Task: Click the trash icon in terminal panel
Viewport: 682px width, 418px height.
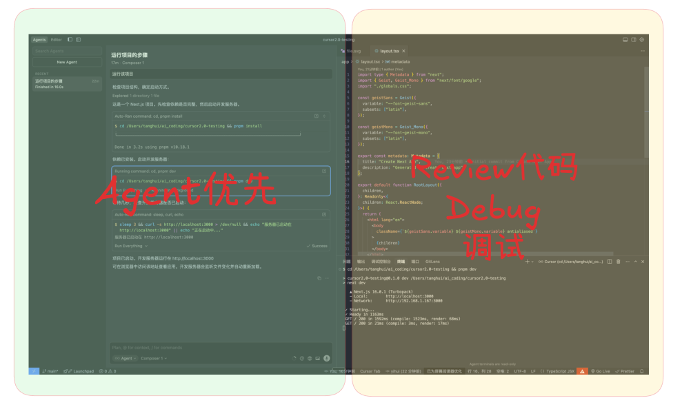Action: click(x=618, y=262)
